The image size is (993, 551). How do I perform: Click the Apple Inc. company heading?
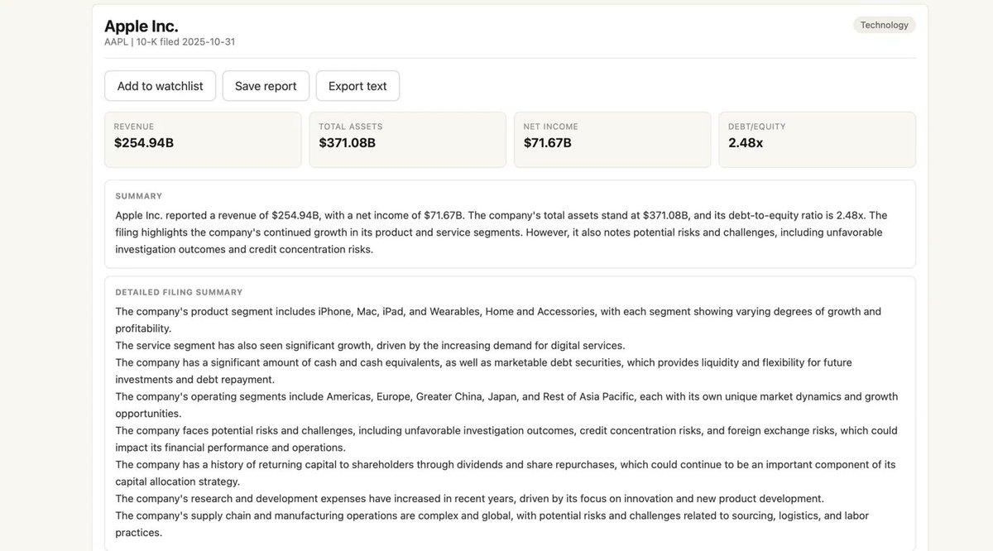(142, 26)
